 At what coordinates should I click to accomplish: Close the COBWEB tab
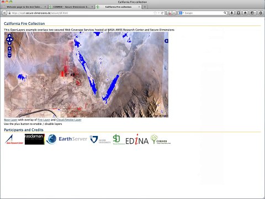[x=92, y=7]
